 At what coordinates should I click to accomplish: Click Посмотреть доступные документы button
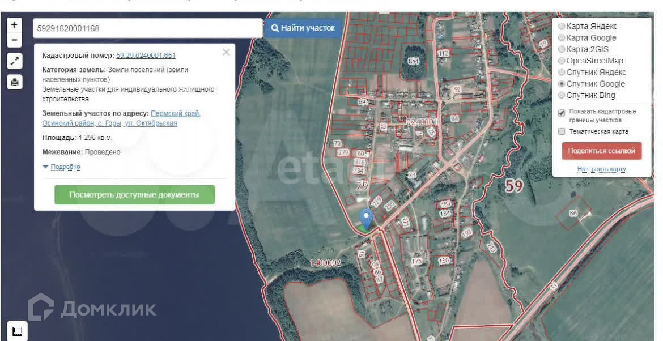(x=134, y=194)
